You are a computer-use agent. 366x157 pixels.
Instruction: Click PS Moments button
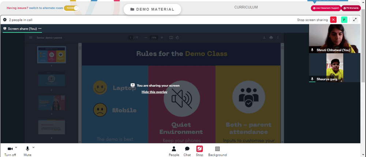[351, 8]
